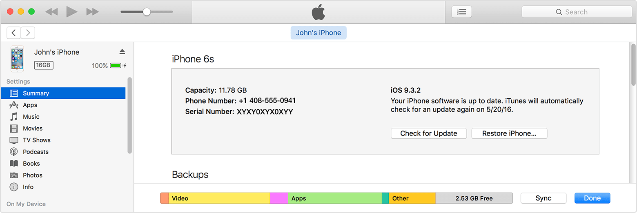
Task: Click the On My Device sidebar header
Action: [26, 204]
